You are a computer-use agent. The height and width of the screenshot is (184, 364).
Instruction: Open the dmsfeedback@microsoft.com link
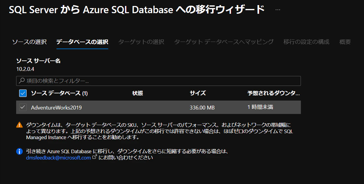tap(59, 158)
